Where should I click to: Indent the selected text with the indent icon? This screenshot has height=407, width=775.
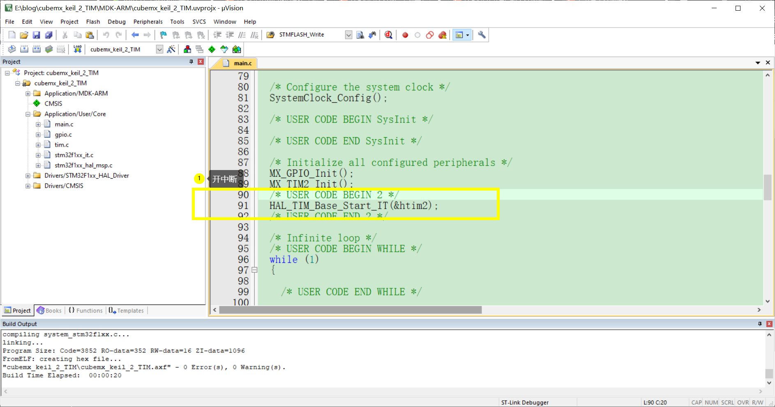tap(217, 35)
